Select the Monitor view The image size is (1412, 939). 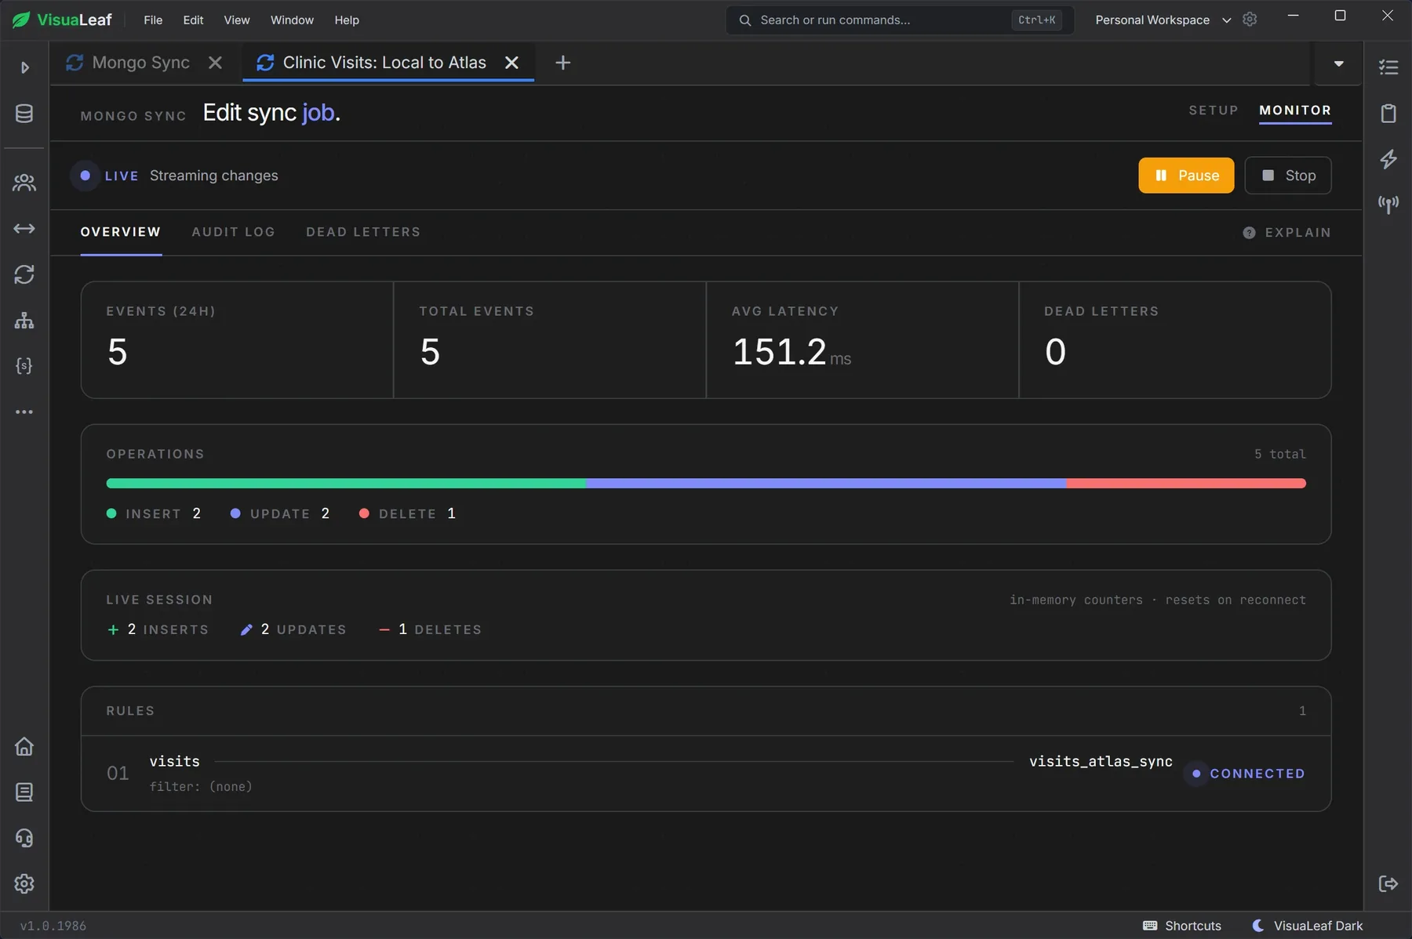pyautogui.click(x=1295, y=111)
